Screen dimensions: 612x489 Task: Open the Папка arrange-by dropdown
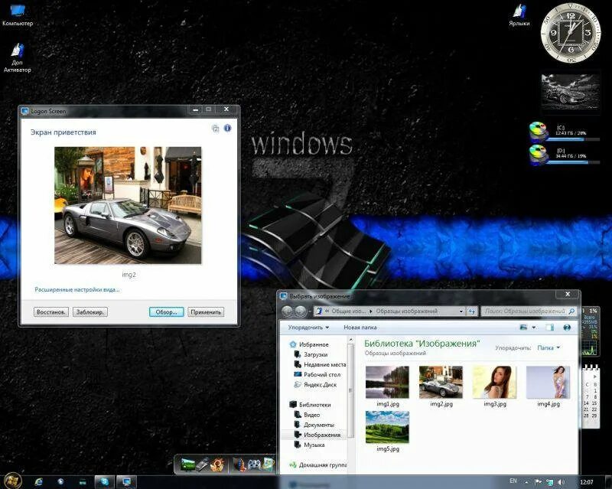(x=549, y=347)
